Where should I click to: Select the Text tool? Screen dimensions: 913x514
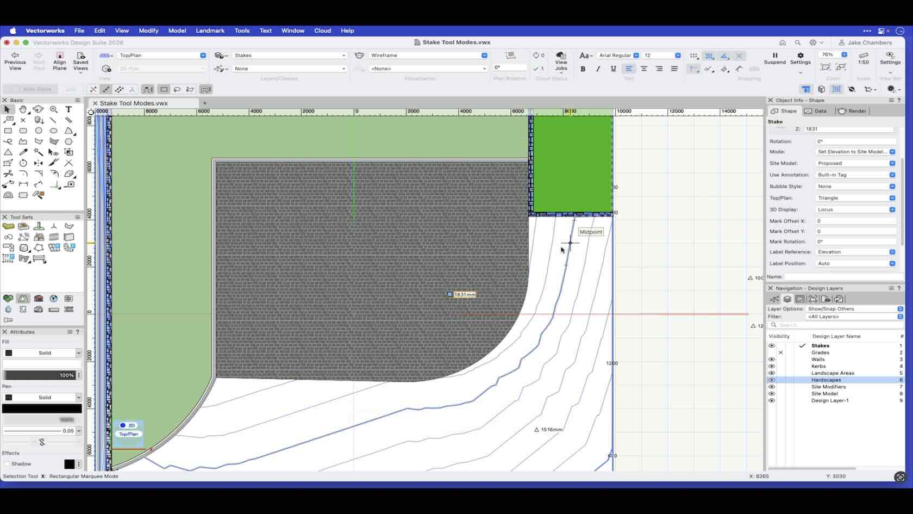(x=68, y=109)
